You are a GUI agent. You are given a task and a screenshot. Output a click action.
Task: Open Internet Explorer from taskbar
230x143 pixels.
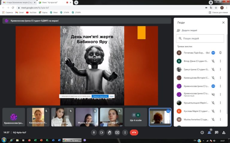(11, 140)
